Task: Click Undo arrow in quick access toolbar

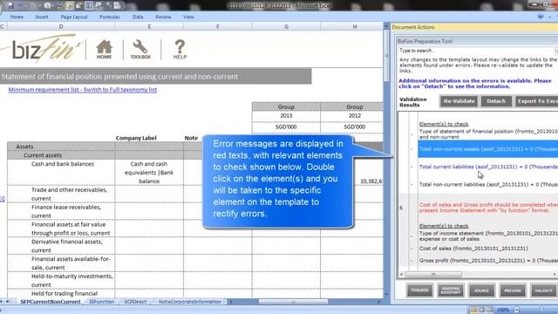Action: pos(21,6)
